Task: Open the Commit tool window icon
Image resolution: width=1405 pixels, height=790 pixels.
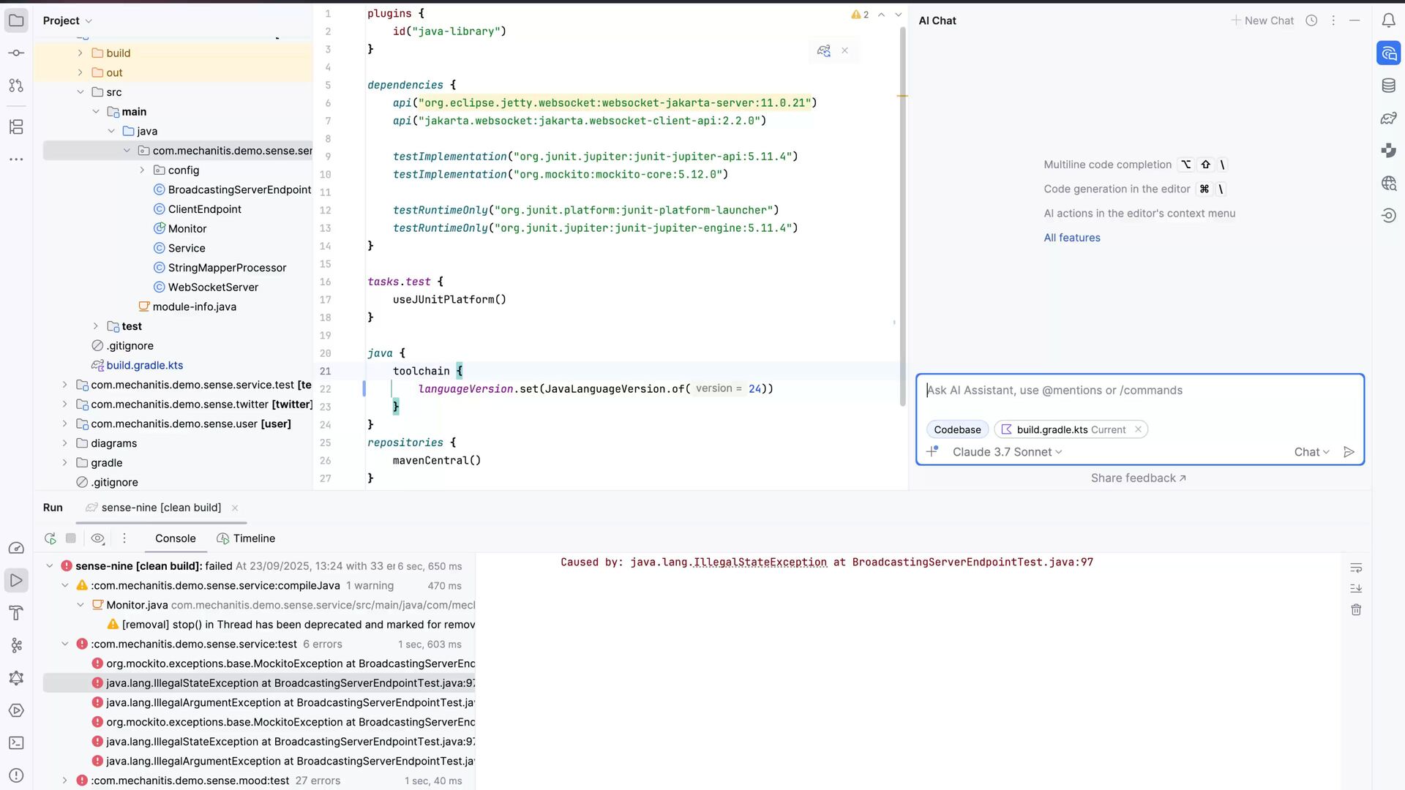Action: [x=16, y=53]
